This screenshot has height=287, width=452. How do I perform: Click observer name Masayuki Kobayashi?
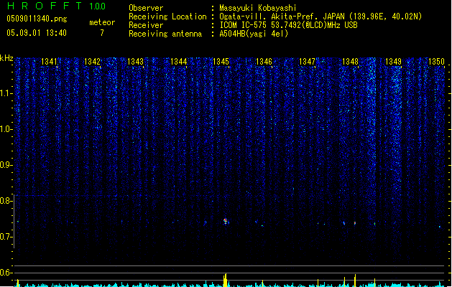point(258,8)
